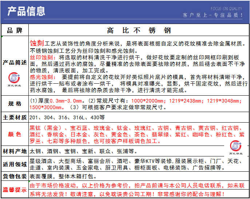This screenshot has width=250, height=199.
Task: Click the red 感光蚀刻 heading
Action: tap(42, 77)
